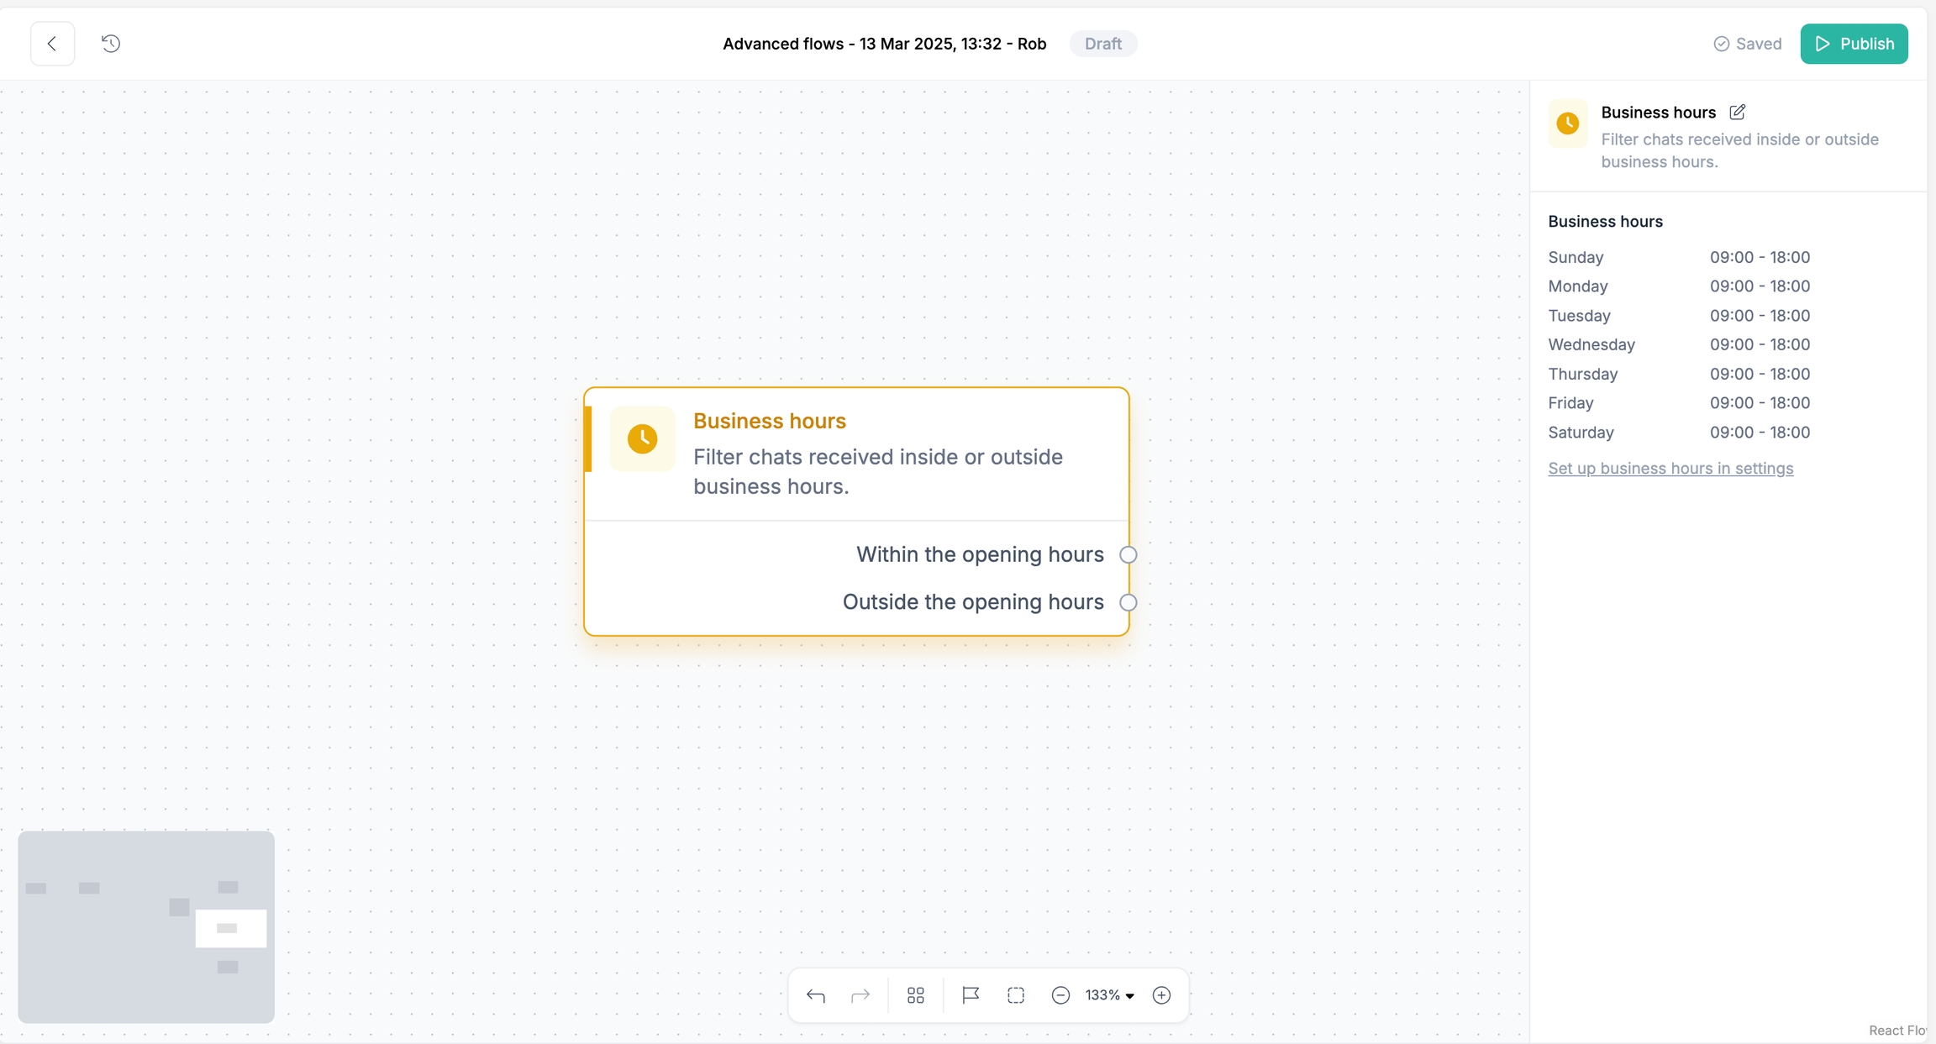1936x1044 pixels.
Task: Click the flag icon in toolbar
Action: click(971, 995)
